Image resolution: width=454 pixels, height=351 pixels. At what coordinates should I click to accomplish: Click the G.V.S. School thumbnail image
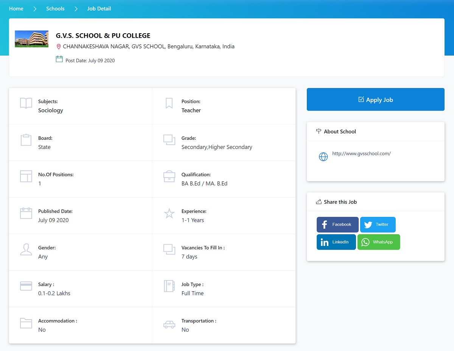pyautogui.click(x=31, y=39)
